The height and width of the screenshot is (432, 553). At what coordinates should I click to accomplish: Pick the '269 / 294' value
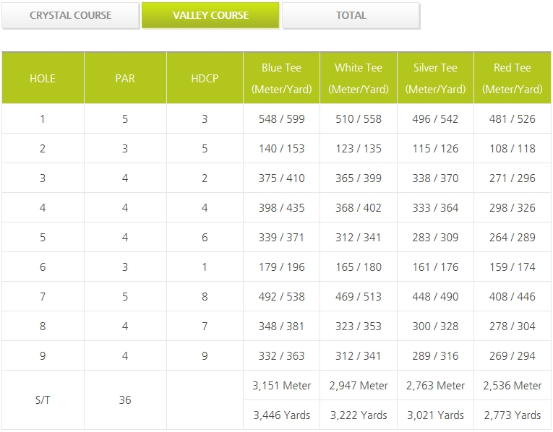[512, 356]
